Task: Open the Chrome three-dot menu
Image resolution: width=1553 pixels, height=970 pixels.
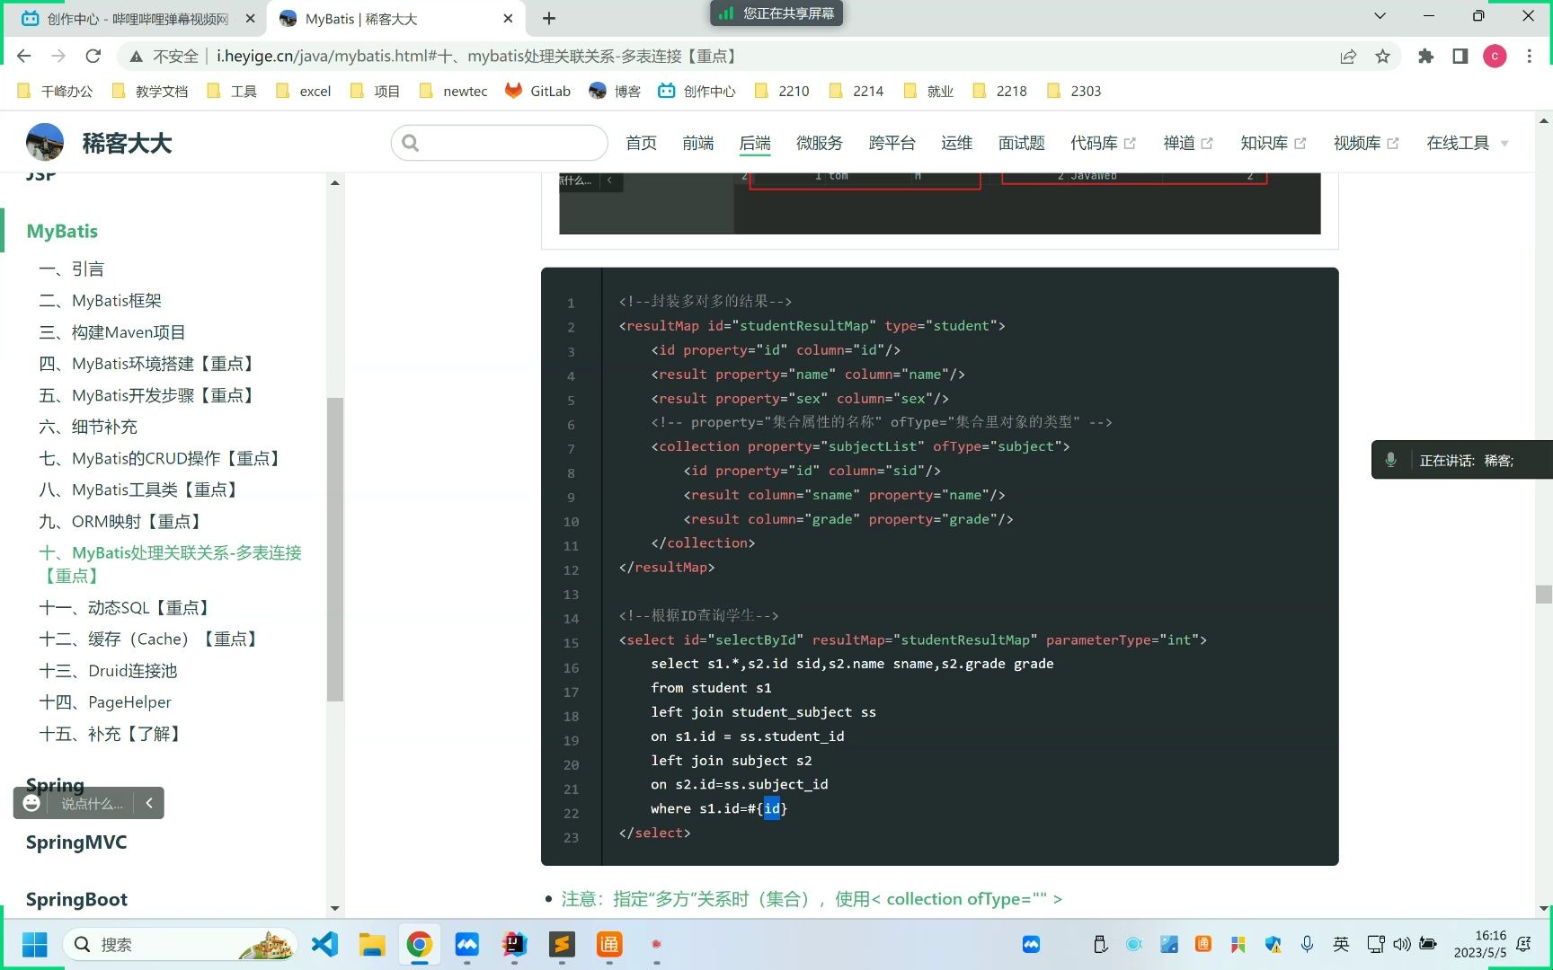Action: point(1529,57)
